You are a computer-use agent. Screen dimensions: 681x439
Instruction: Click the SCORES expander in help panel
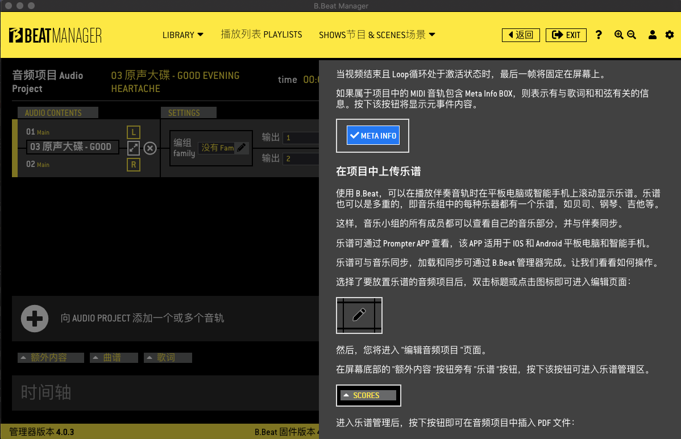(368, 395)
